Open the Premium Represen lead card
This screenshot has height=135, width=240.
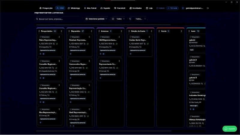pyautogui.click(x=80, y=46)
